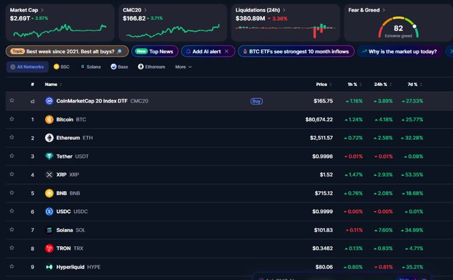This screenshot has height=280, width=453.
Task: Click the Hyperliquid coin logo icon
Action: (49, 267)
